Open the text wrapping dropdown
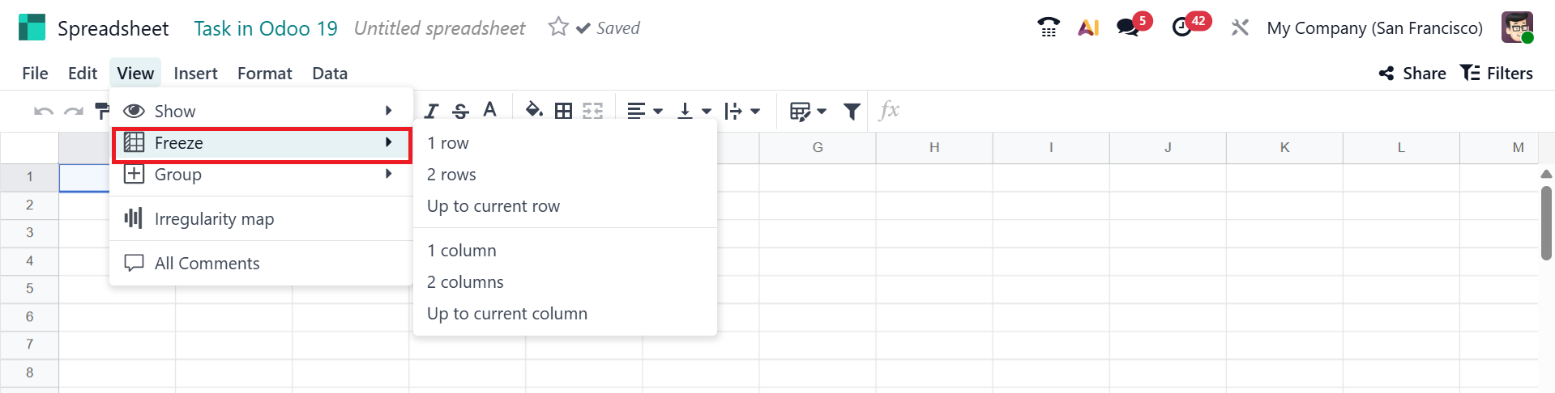This screenshot has height=393, width=1555. (x=742, y=111)
